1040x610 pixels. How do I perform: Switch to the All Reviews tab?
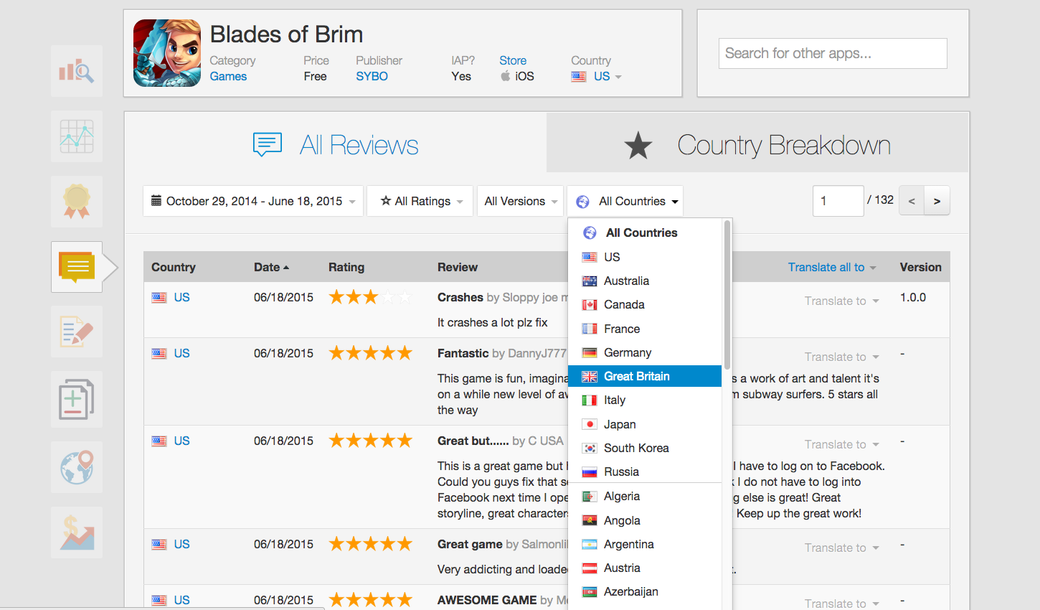tap(336, 145)
